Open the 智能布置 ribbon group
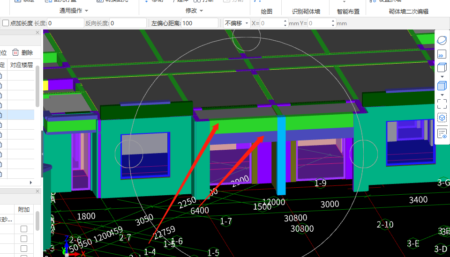450x257 pixels. [348, 11]
